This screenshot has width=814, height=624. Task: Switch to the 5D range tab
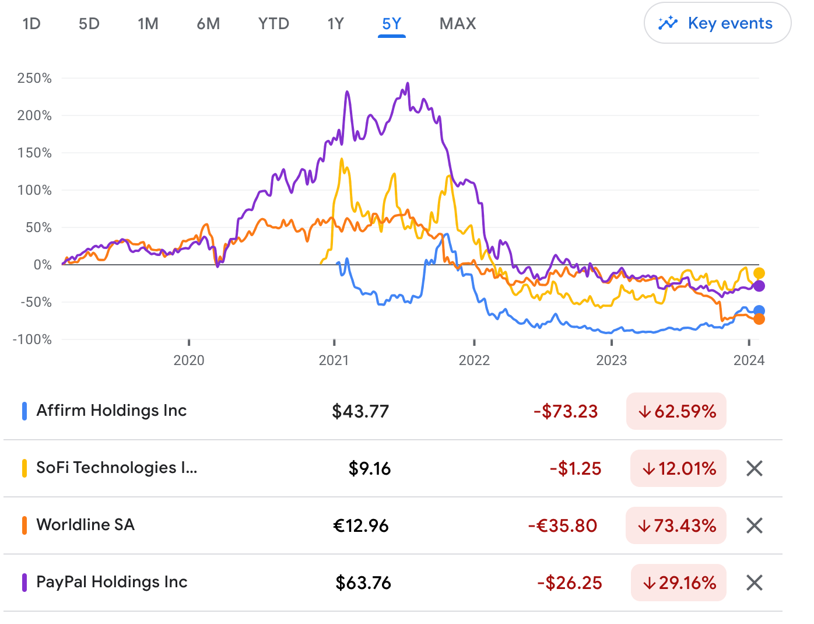click(x=89, y=24)
